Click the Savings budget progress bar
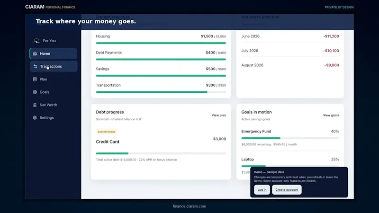Image resolution: width=379 pixels, height=213 pixels. click(161, 76)
